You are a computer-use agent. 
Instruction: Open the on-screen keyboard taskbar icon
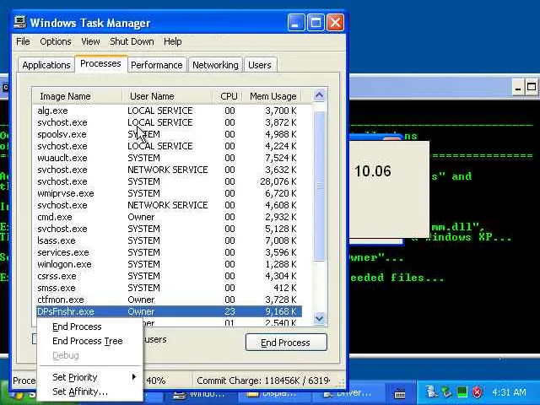click(399, 392)
